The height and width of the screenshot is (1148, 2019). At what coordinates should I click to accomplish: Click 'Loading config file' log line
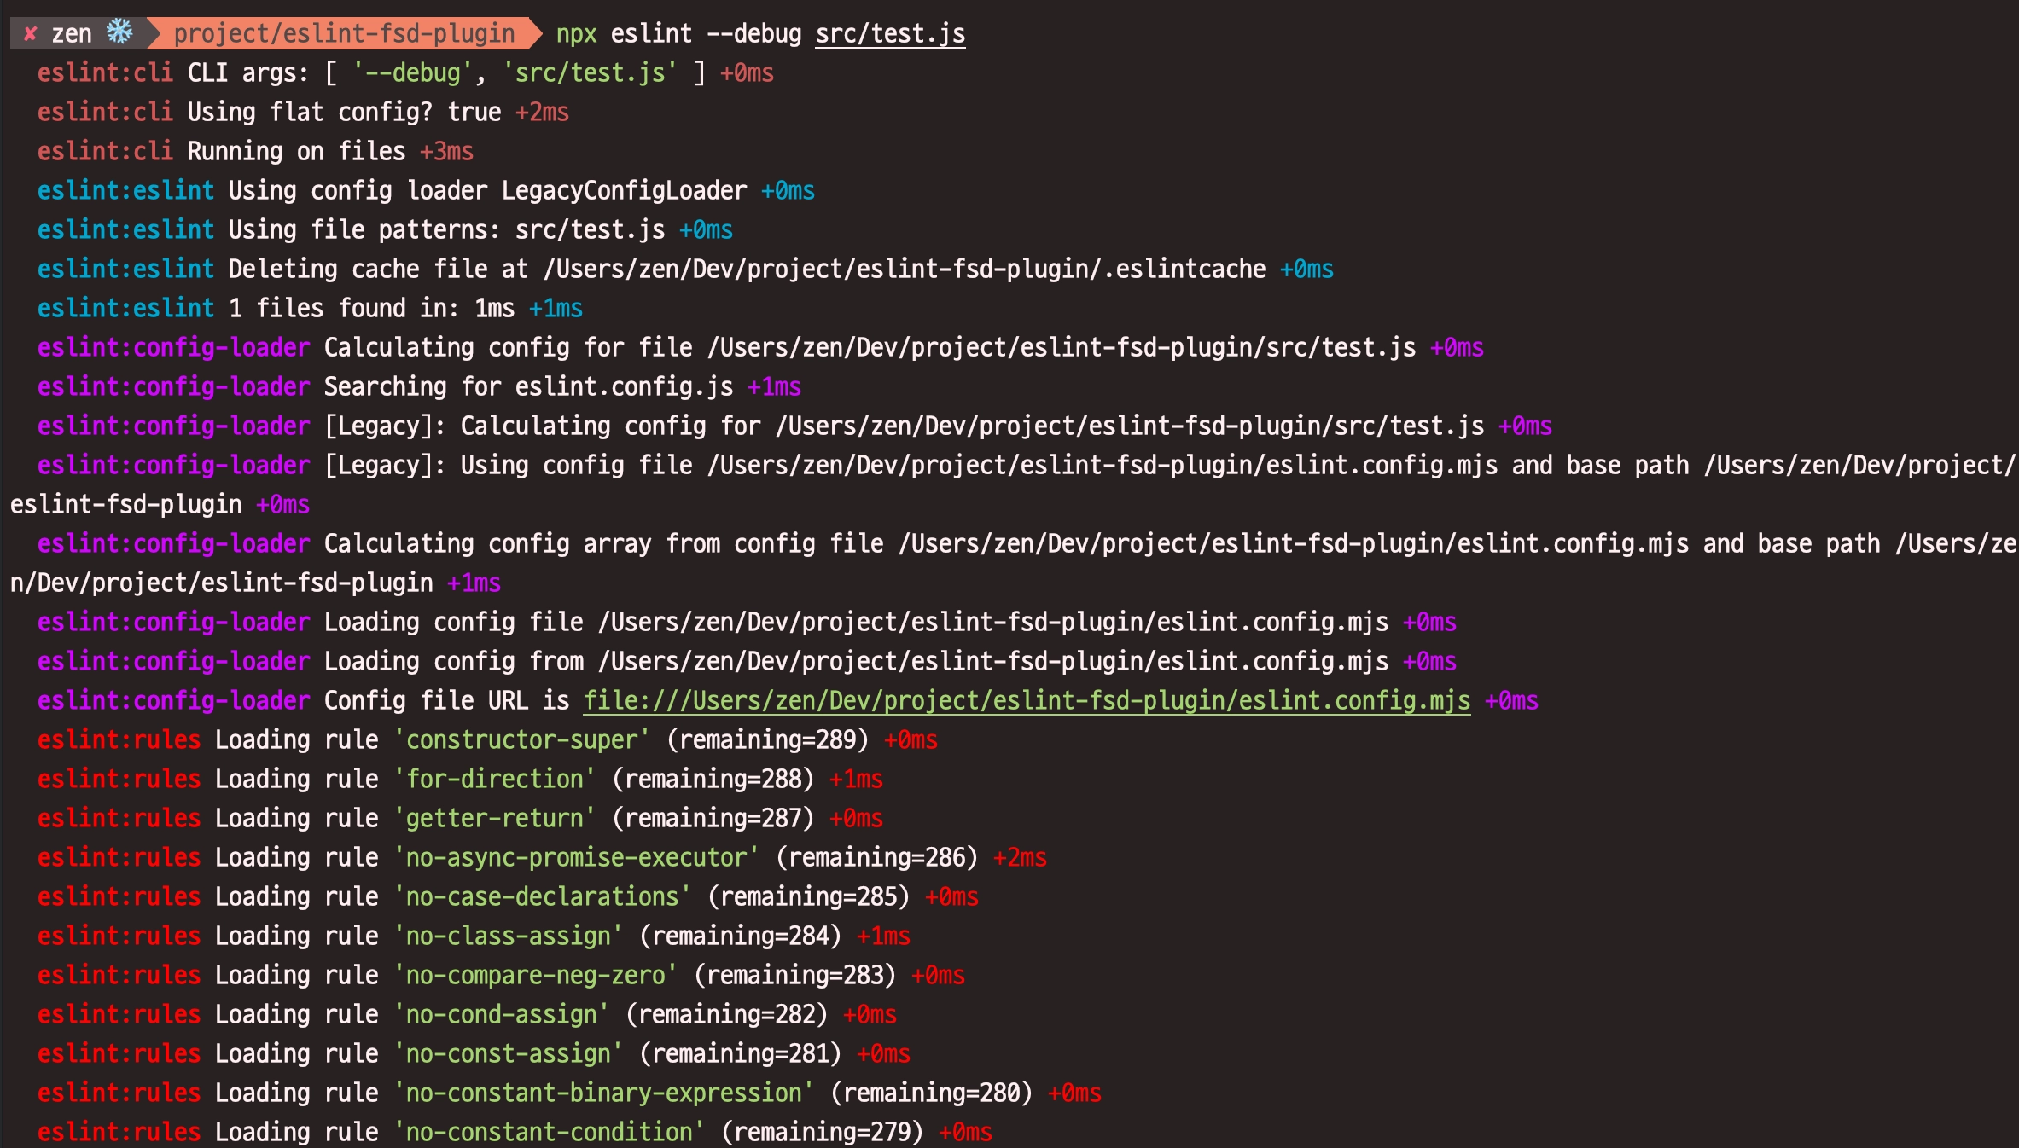(747, 623)
